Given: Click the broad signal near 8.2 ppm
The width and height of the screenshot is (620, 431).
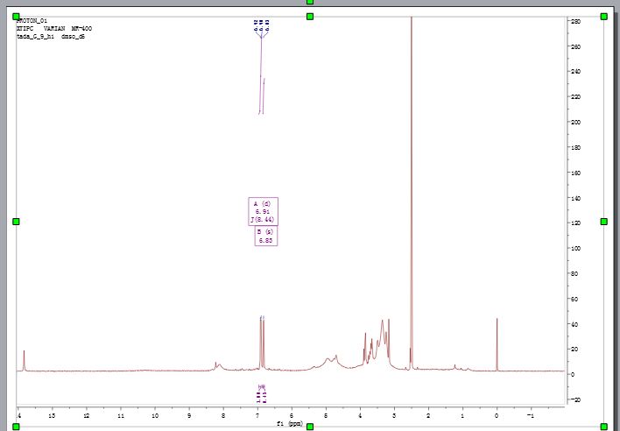Looking at the screenshot, I should point(218,366).
